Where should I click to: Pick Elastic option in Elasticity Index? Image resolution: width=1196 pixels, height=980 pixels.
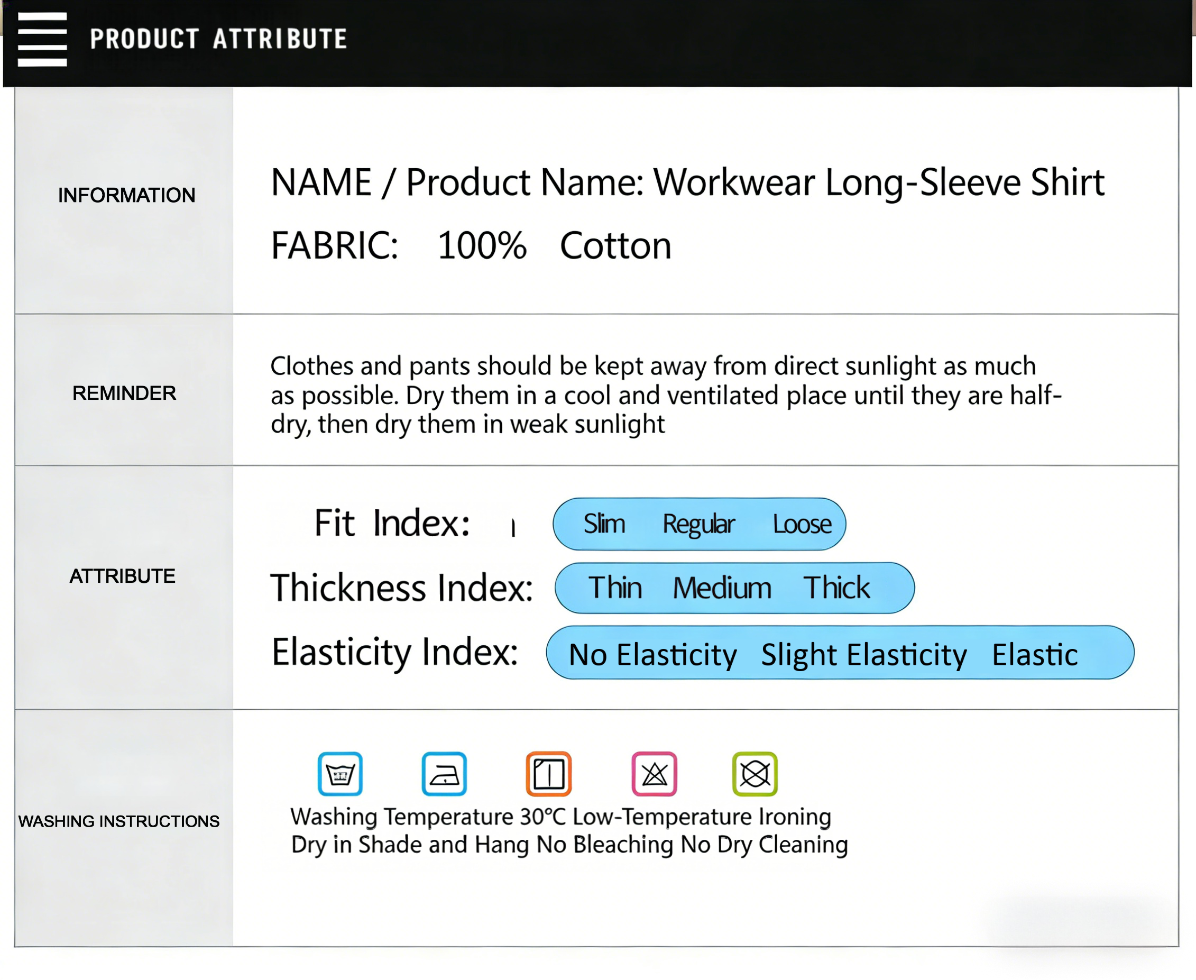pyautogui.click(x=1035, y=654)
